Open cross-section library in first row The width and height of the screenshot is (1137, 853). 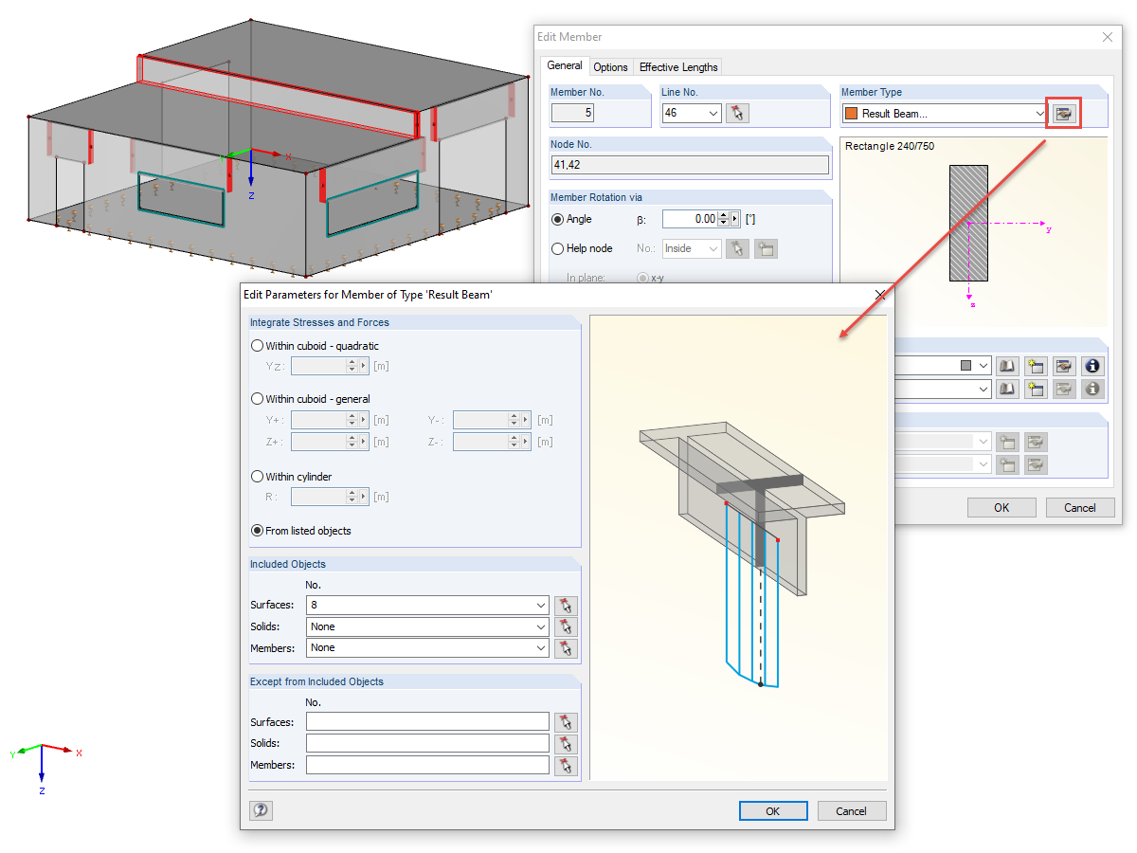coord(1007,365)
